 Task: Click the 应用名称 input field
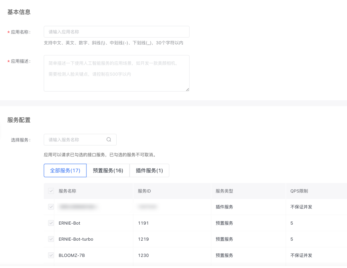click(x=116, y=31)
